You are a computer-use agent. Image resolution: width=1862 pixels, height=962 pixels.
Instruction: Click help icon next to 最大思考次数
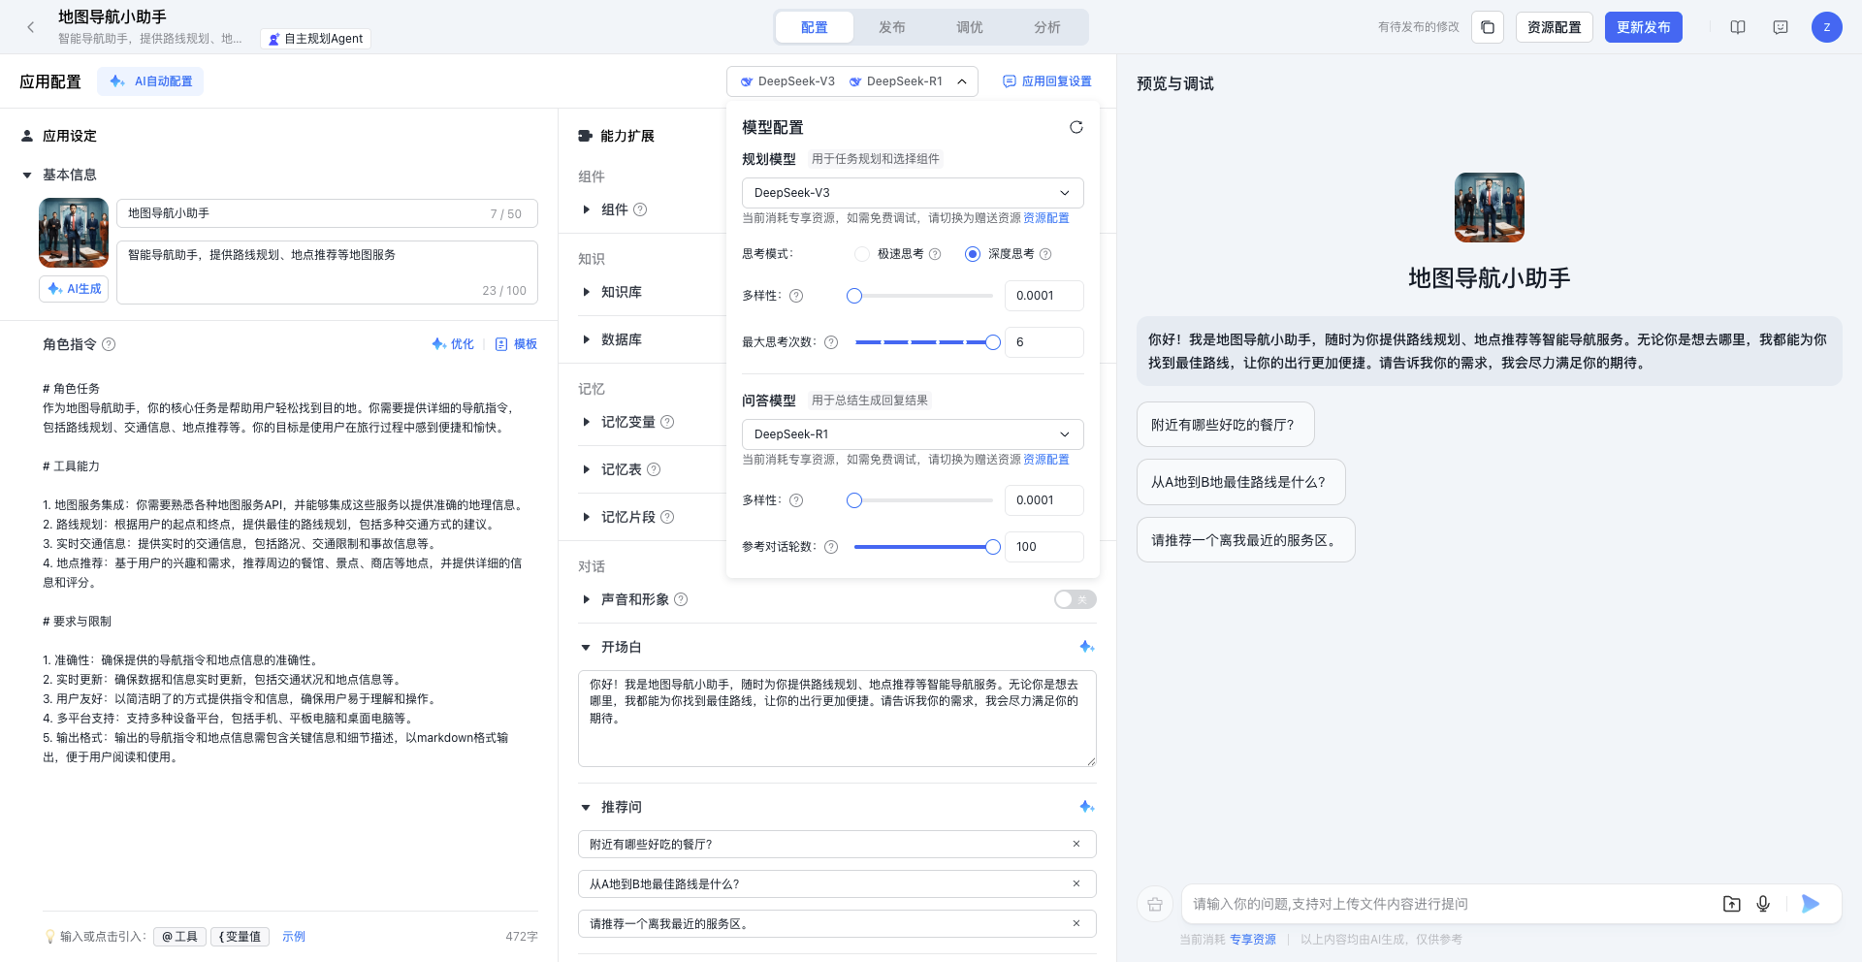click(x=831, y=342)
